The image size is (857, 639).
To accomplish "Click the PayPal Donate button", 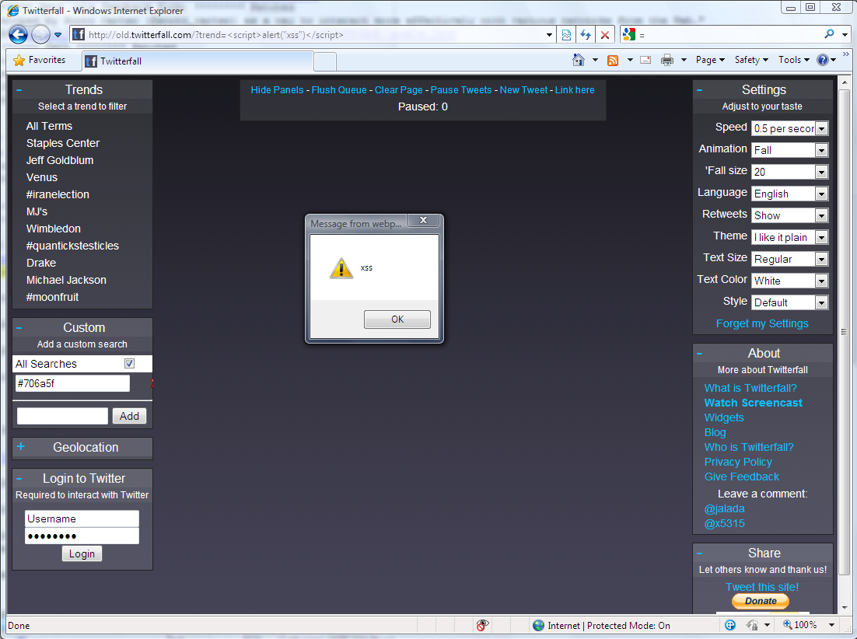I will 761,601.
